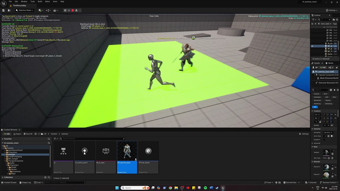This screenshot has height=191, width=340.
Task: Select the BB_Ai_data blackboard asset
Action: click(x=106, y=157)
